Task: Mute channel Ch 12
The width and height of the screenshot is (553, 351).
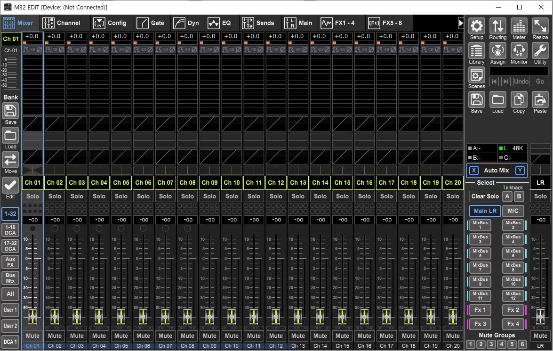Action: [276, 336]
